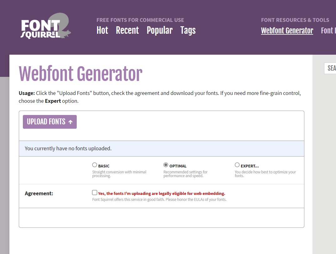Screen dimensions: 336x254
Task: Click the Font Squirrel logo
Action: pyautogui.click(x=46, y=27)
